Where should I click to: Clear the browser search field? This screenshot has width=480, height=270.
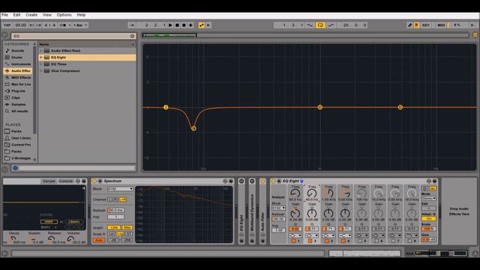point(133,36)
